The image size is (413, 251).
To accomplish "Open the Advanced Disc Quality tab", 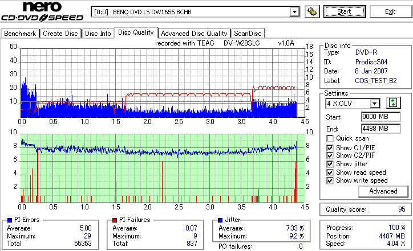I will click(x=194, y=34).
